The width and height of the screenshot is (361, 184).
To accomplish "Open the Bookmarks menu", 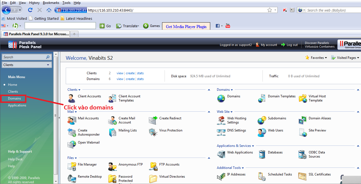I will pos(51,3).
